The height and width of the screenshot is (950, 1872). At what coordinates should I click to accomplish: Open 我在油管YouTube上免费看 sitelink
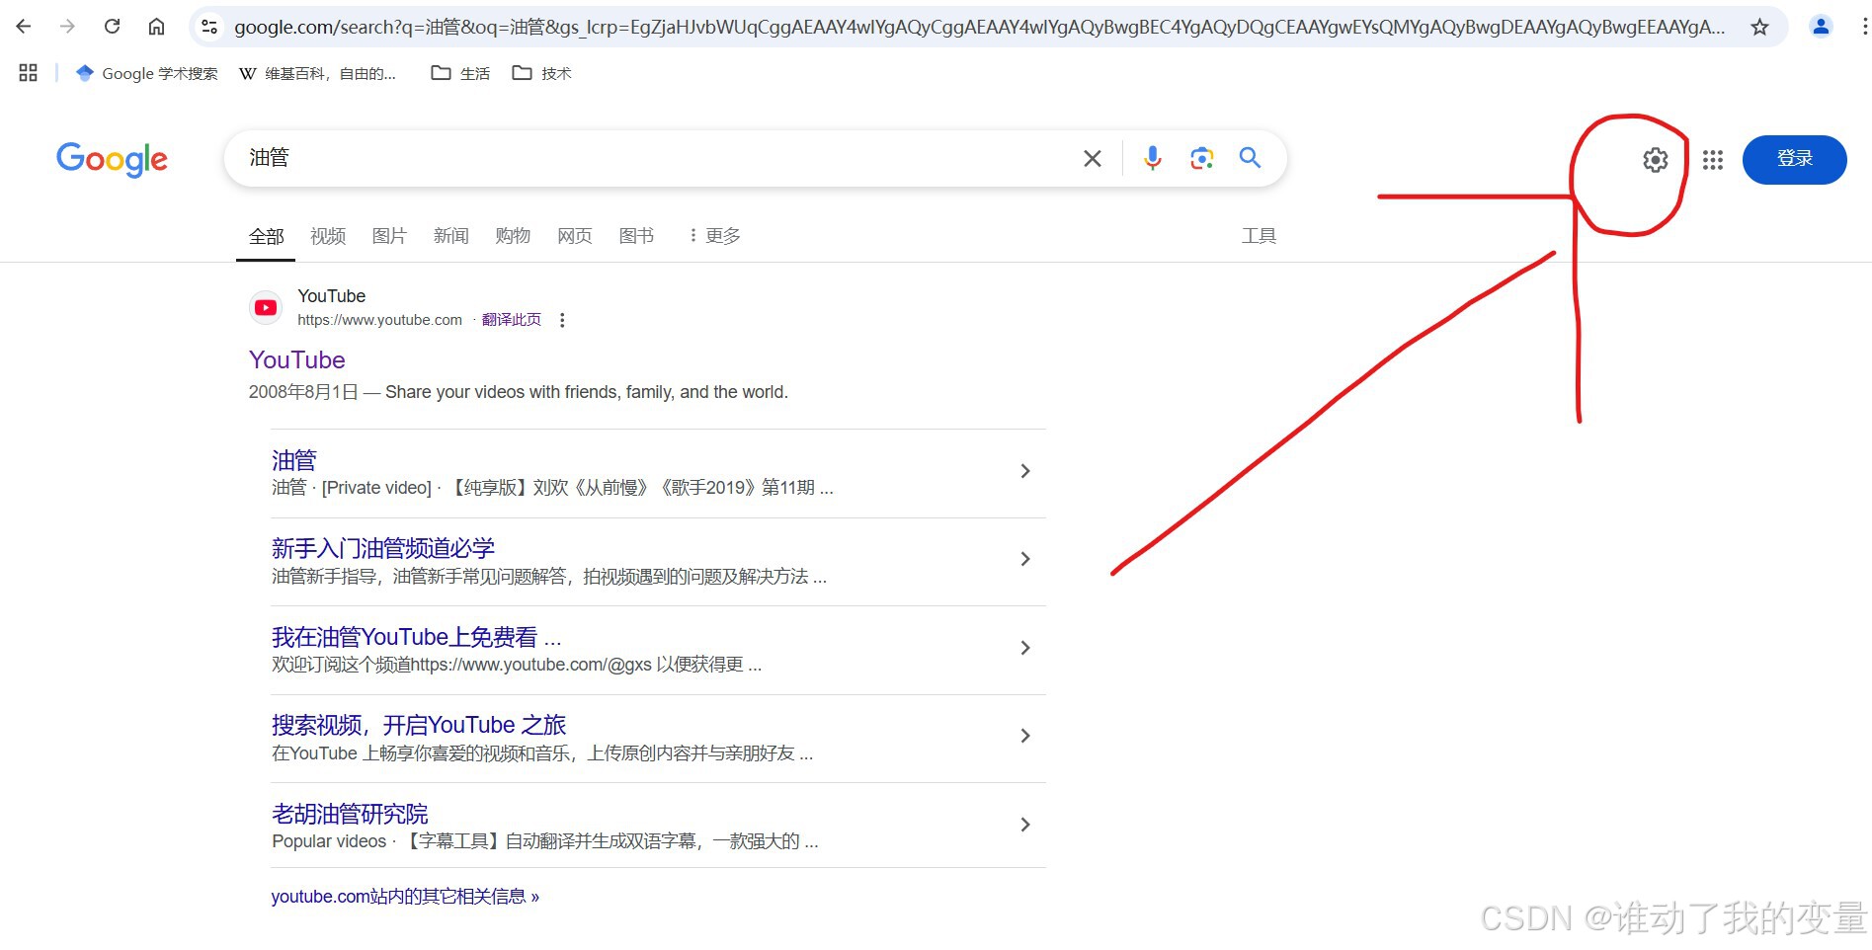coord(416,637)
